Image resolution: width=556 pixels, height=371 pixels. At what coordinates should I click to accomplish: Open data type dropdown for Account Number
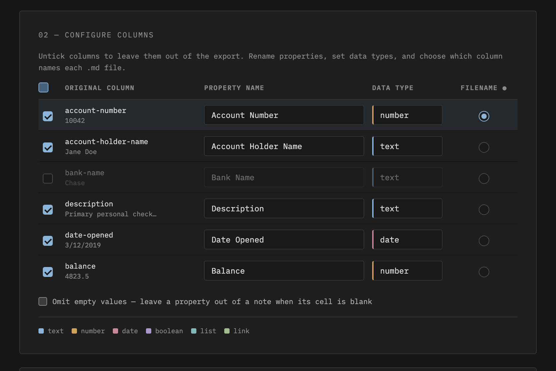[407, 115]
